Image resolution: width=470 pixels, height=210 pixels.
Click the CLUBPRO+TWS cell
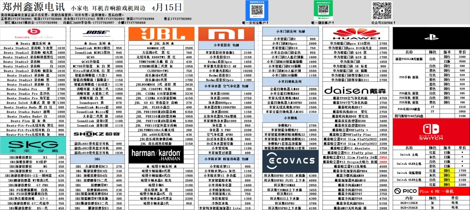pyautogui.click(x=156, y=71)
